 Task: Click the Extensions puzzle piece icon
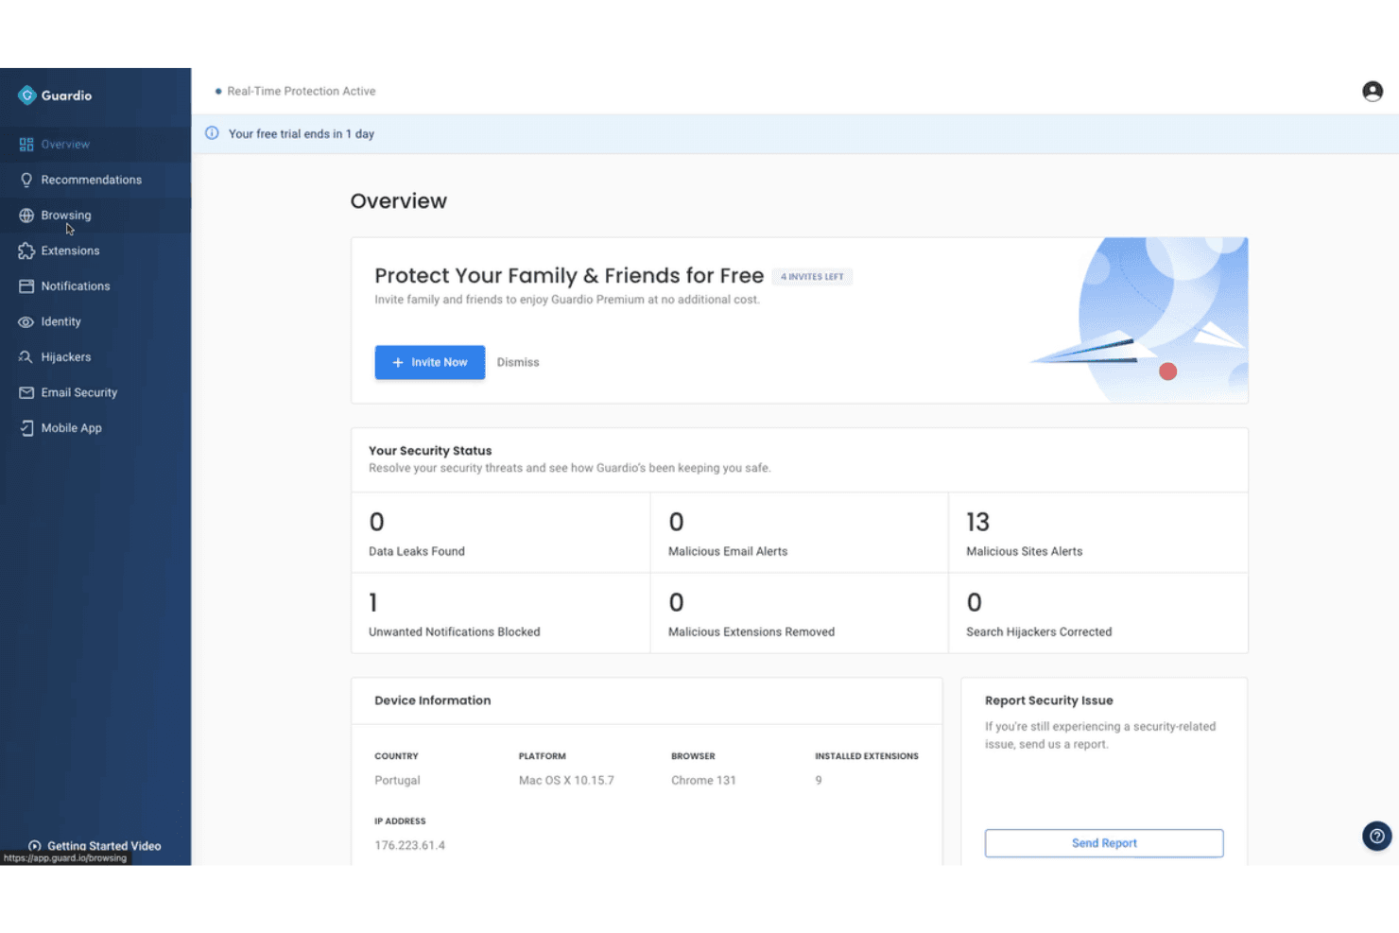point(26,251)
